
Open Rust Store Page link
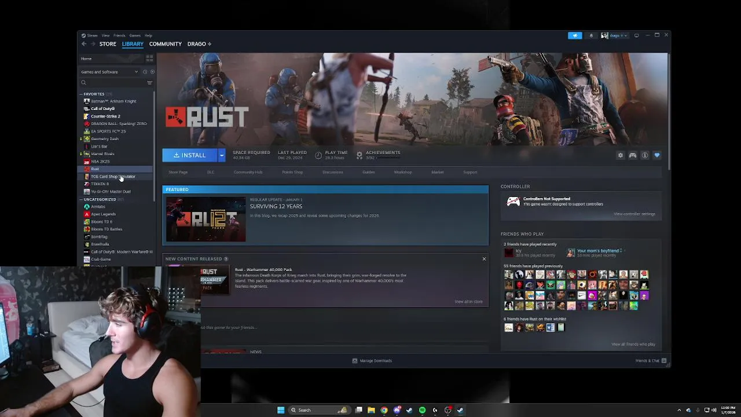click(x=178, y=172)
